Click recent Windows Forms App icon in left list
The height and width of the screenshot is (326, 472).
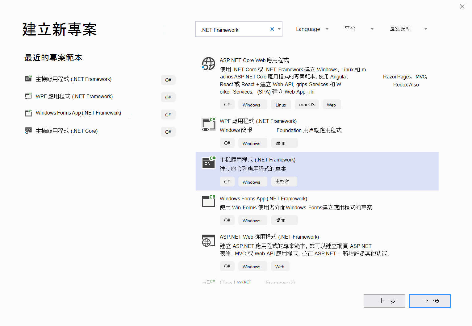(x=28, y=113)
